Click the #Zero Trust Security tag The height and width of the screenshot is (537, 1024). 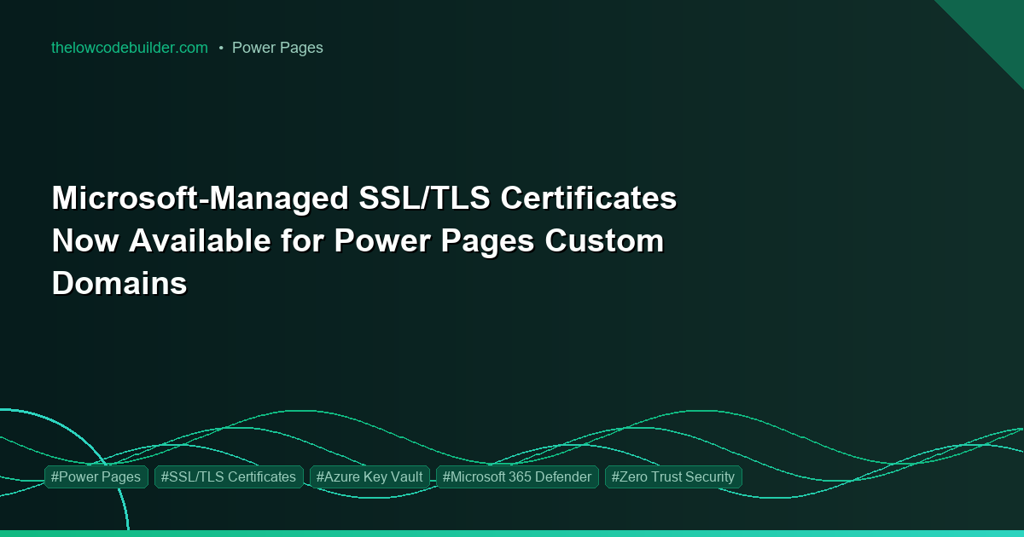point(673,477)
